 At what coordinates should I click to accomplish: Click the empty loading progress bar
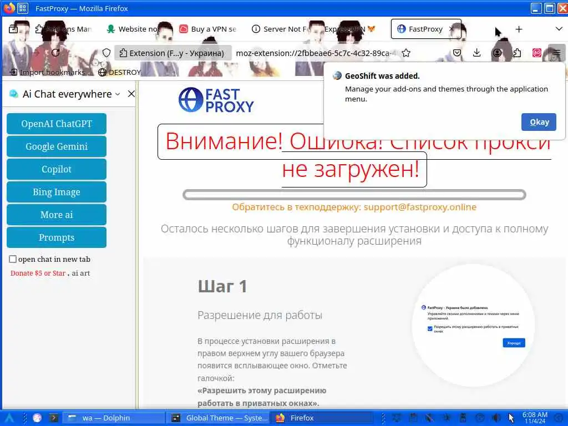click(x=354, y=195)
